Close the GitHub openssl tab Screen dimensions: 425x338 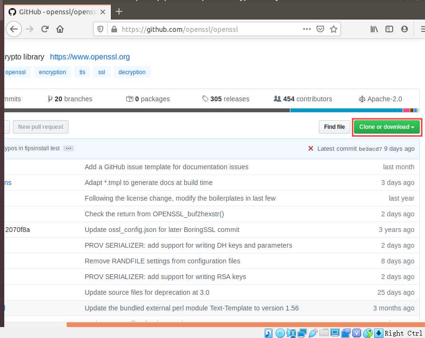[x=103, y=12]
